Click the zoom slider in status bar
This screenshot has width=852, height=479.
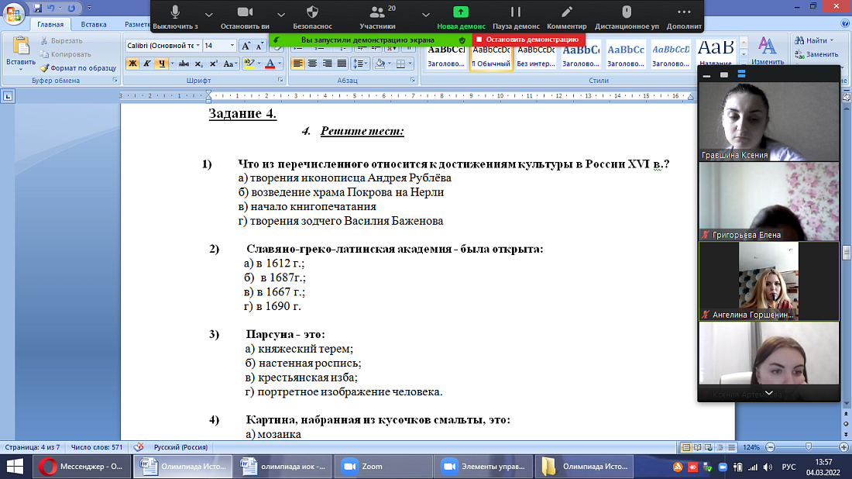808,447
